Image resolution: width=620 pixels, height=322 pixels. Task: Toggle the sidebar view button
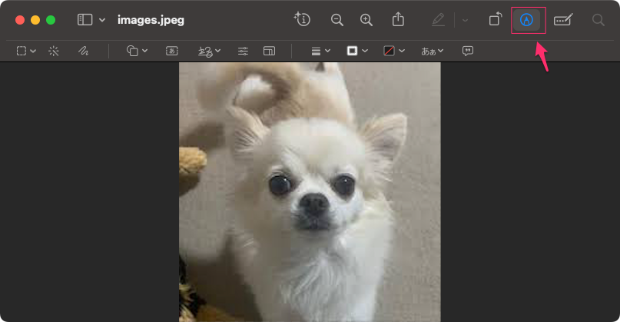[x=85, y=20]
